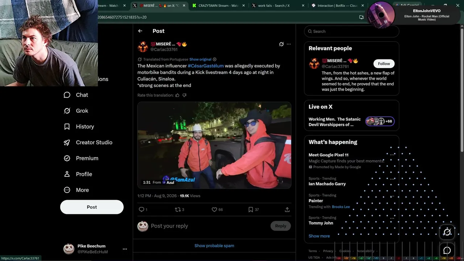Bookmark the post showing 37 bookmarks
The width and height of the screenshot is (464, 261).
point(250,210)
